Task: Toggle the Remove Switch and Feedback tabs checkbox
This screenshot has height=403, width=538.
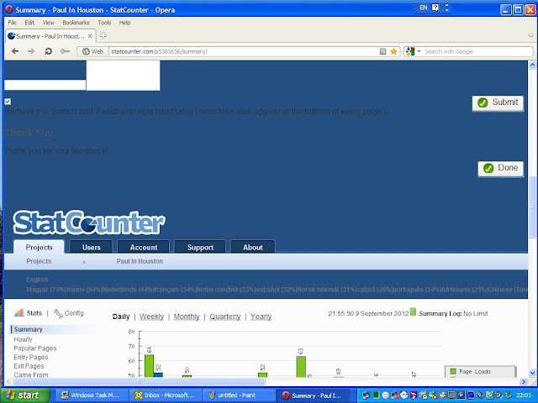Action: [8, 102]
